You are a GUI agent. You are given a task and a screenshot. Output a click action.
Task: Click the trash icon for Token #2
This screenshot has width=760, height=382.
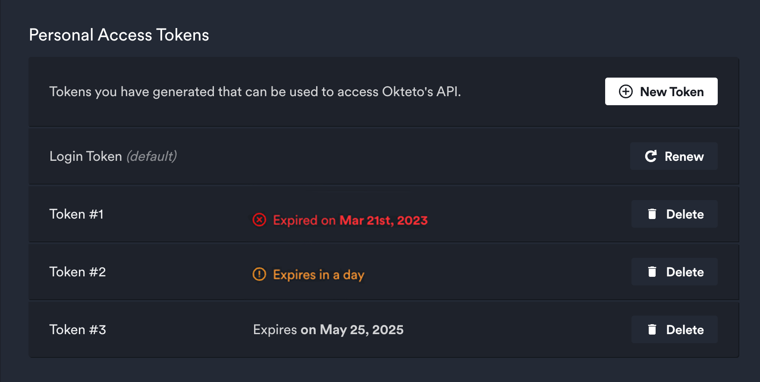click(653, 272)
